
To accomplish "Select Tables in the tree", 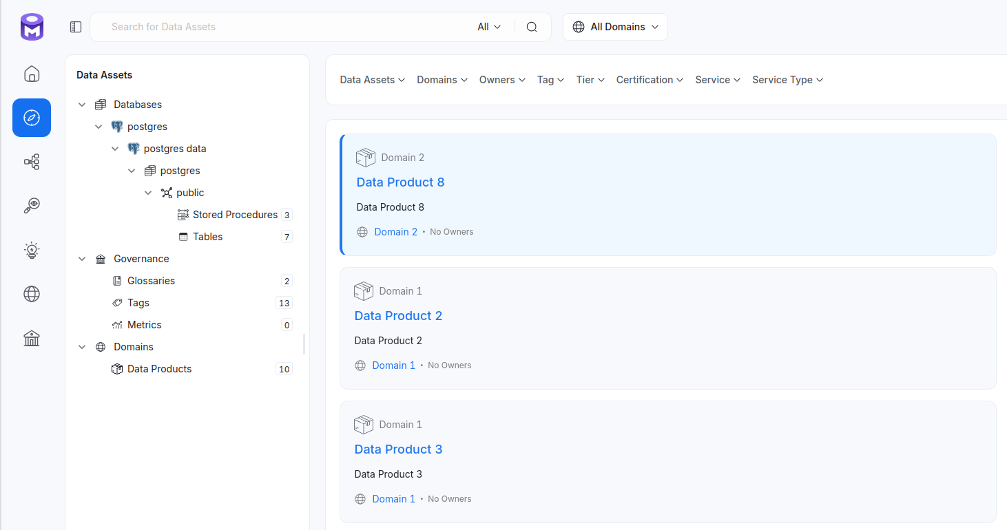I will 207,237.
